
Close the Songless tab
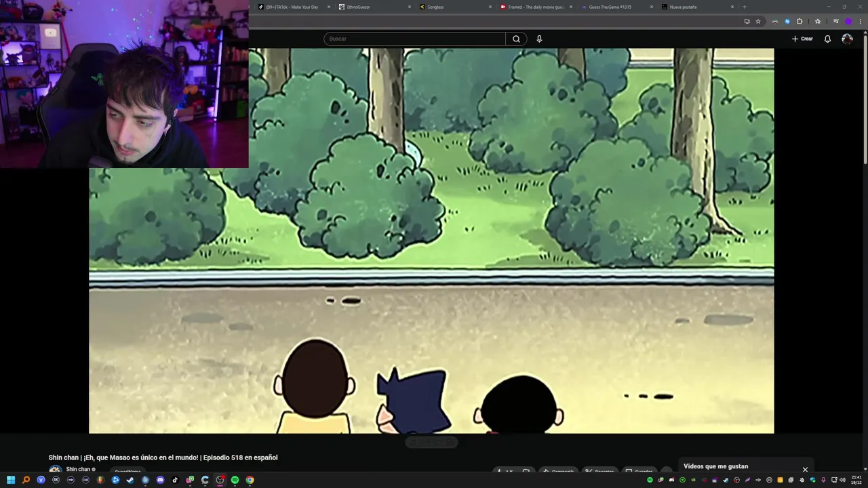tap(490, 7)
